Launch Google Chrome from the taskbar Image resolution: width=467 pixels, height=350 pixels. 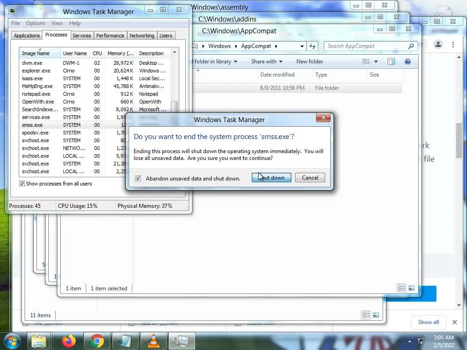pyautogui.click(x=97, y=341)
